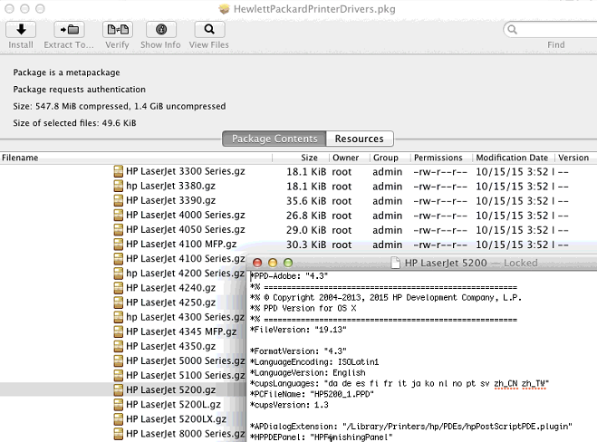Click the Find search field
The height and width of the screenshot is (442, 597).
552,30
